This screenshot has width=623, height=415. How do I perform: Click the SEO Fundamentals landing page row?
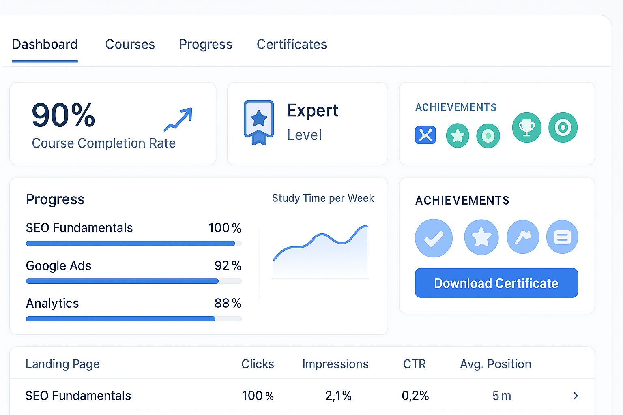click(x=78, y=396)
